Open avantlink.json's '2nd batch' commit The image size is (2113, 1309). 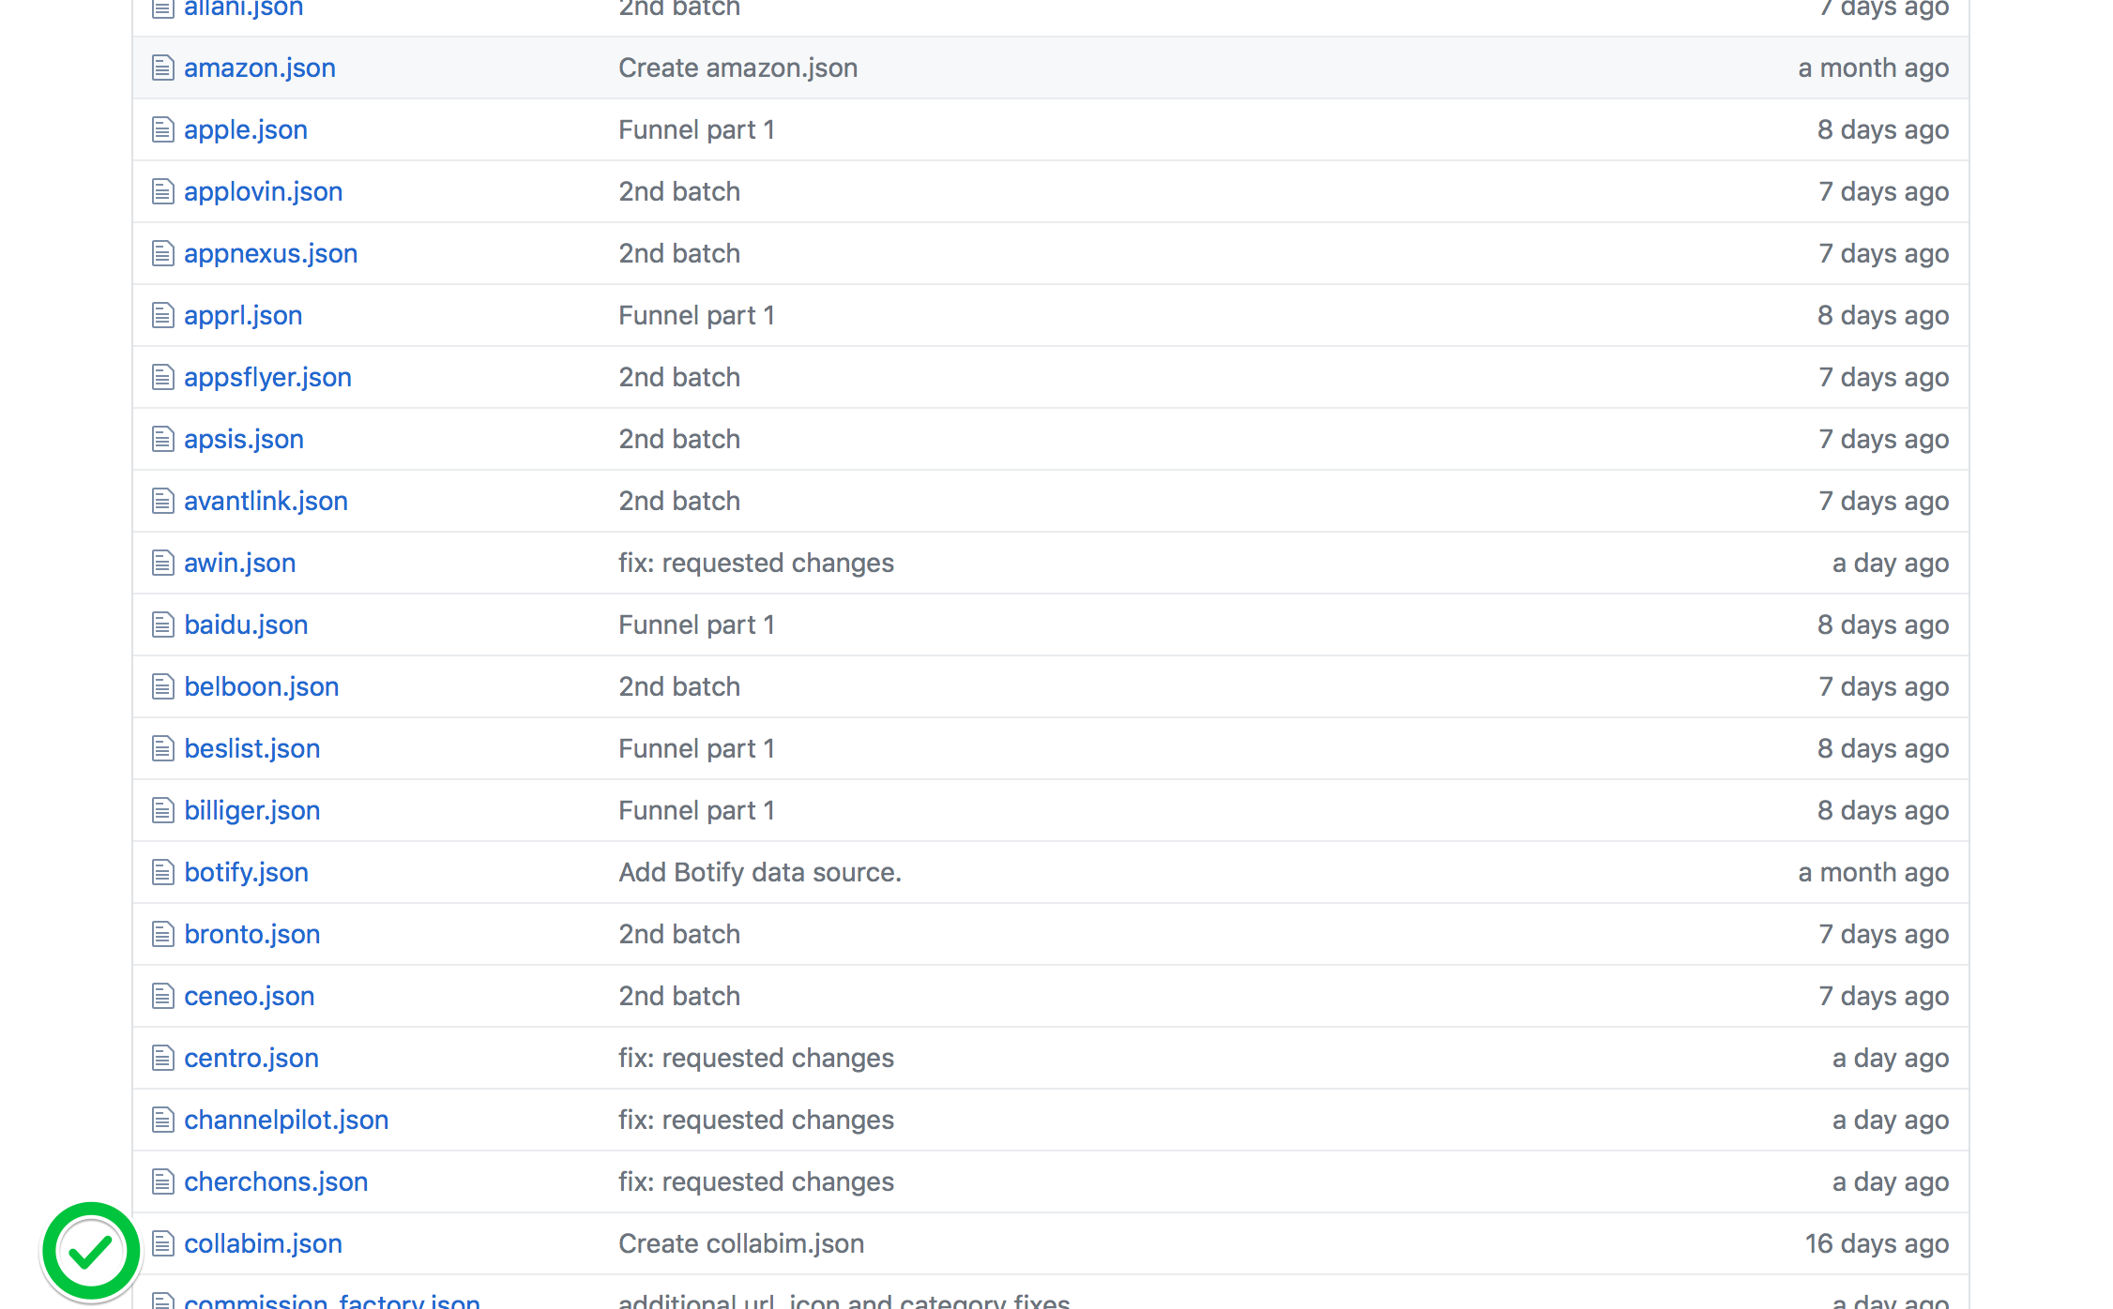[679, 501]
